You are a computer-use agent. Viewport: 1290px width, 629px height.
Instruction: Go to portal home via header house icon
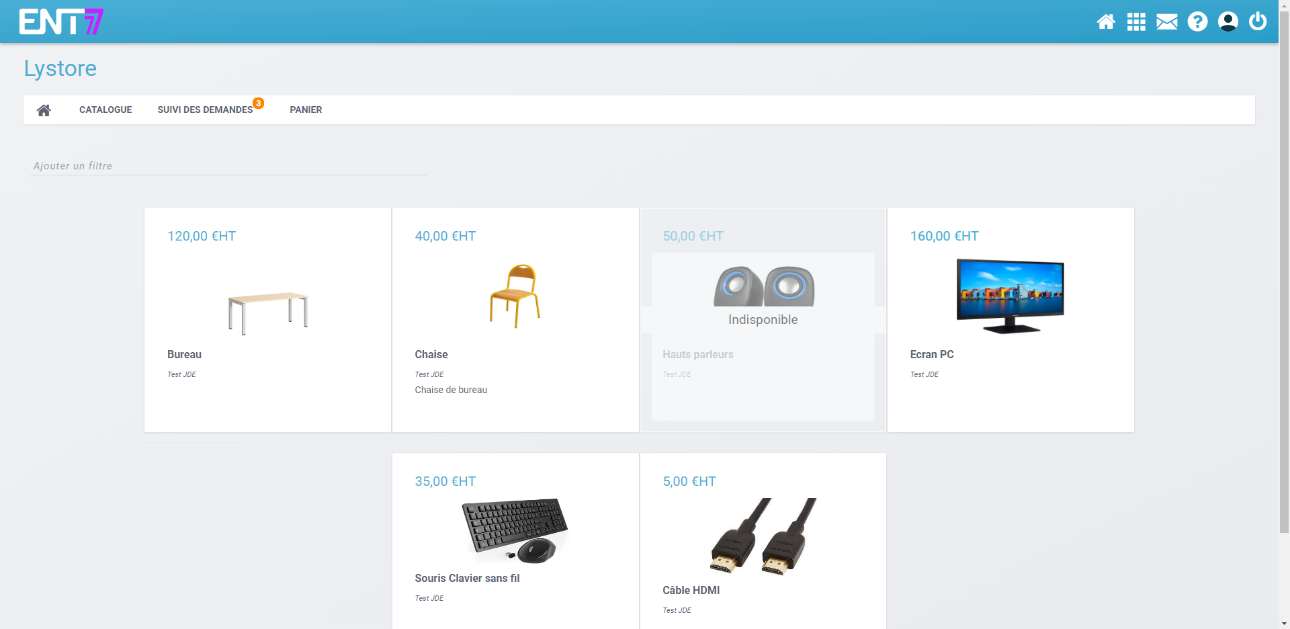(1105, 22)
